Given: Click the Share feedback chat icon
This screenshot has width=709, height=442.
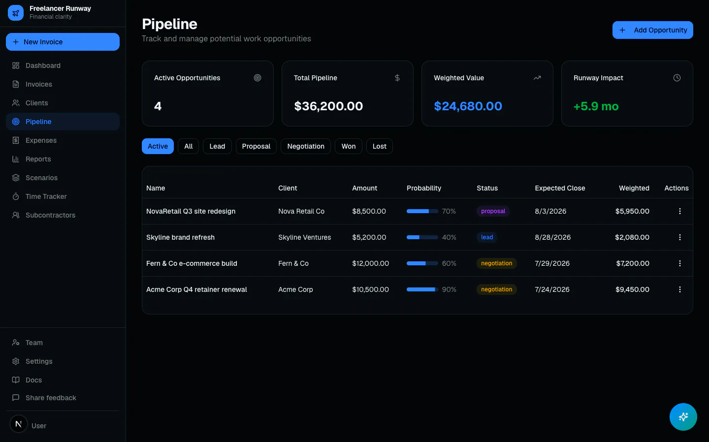Looking at the screenshot, I should point(16,398).
